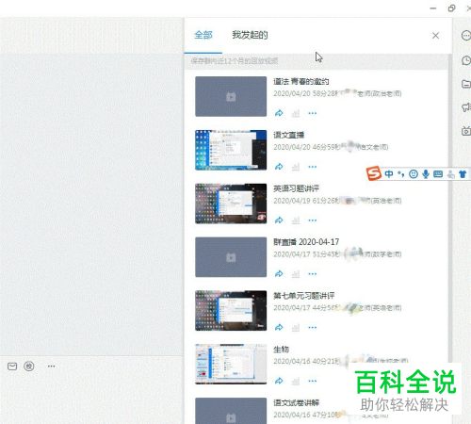View statistics for 语文直播
The width and height of the screenshot is (471, 424).
296,167
